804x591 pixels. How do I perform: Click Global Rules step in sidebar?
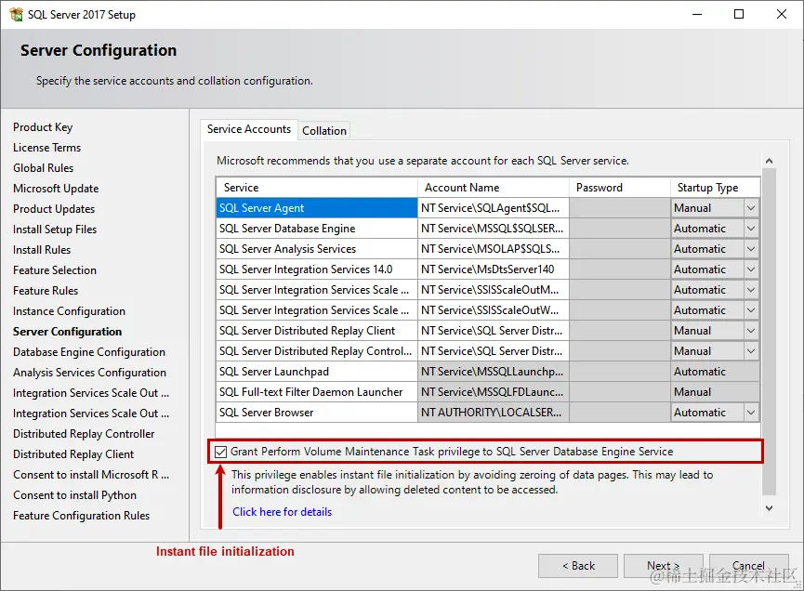[x=44, y=168]
